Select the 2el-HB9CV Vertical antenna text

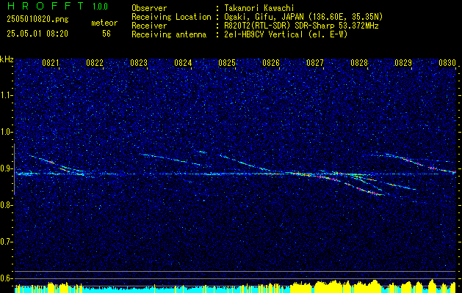(286, 34)
